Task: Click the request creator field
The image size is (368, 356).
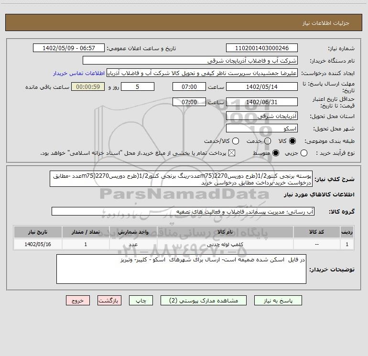Action: tap(202, 73)
